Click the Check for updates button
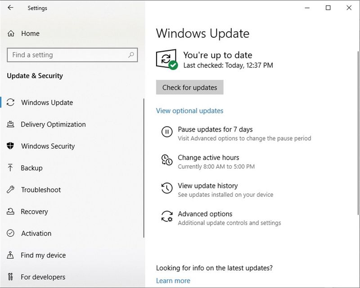 (189, 87)
